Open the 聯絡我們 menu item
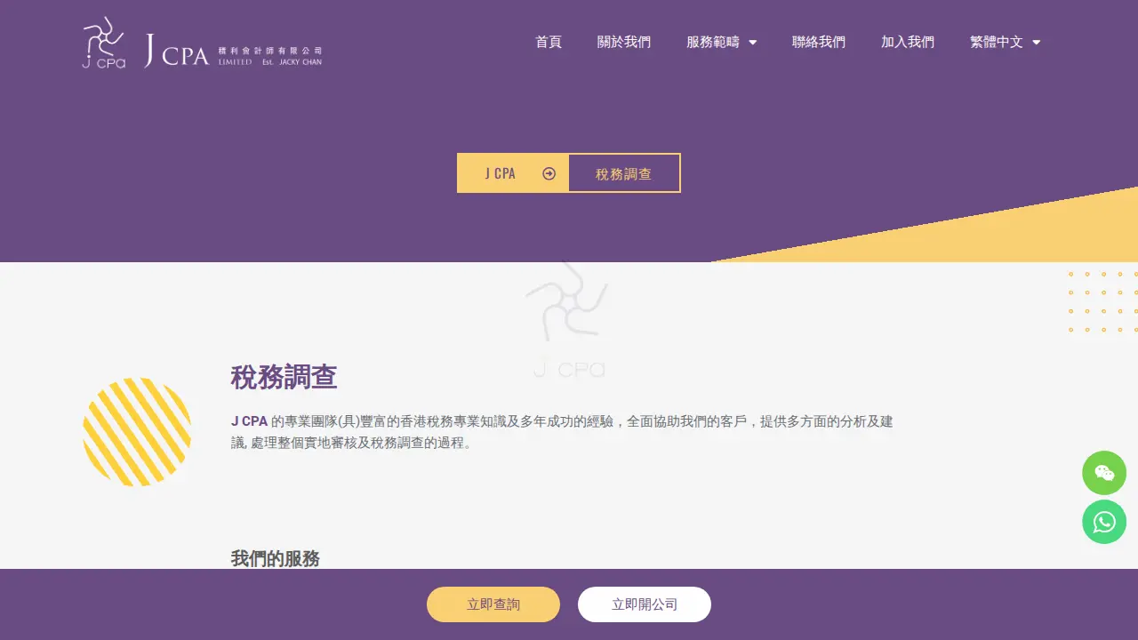 pyautogui.click(x=819, y=42)
